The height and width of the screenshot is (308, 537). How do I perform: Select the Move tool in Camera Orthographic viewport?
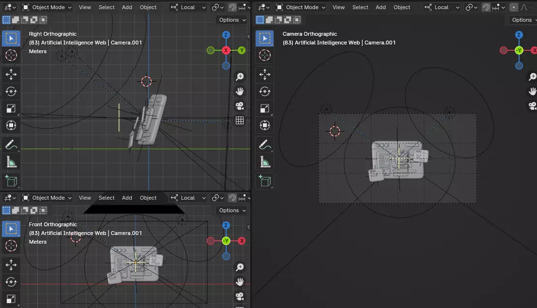[265, 74]
